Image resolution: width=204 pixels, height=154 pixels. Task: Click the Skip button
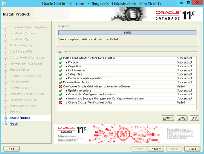pos(194,118)
